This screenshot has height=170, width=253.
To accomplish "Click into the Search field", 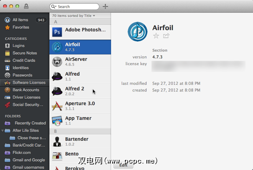I will [74, 7].
